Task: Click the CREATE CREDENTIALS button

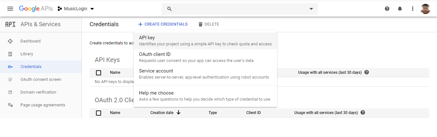Action: pyautogui.click(x=163, y=24)
